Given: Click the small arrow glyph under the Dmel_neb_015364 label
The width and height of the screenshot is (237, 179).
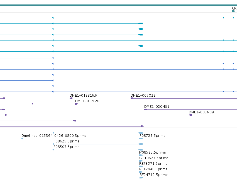Looking at the screenshot, I should click(22, 139).
